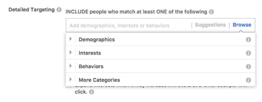Expand the Behaviors arrow
Image resolution: width=262 pixels, height=102 pixels.
[70, 66]
